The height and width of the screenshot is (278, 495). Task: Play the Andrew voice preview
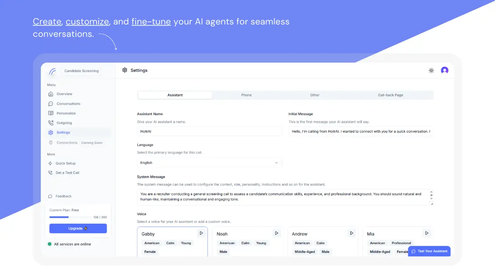(351, 233)
